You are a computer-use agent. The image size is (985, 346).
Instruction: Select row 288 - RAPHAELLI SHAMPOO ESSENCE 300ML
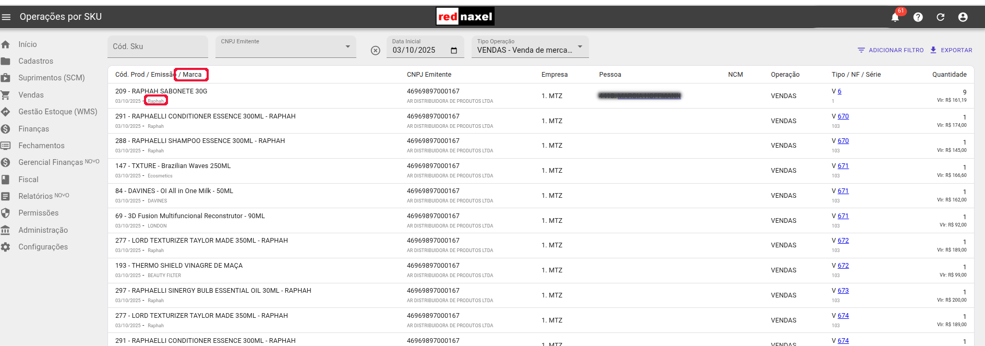pyautogui.click(x=541, y=146)
